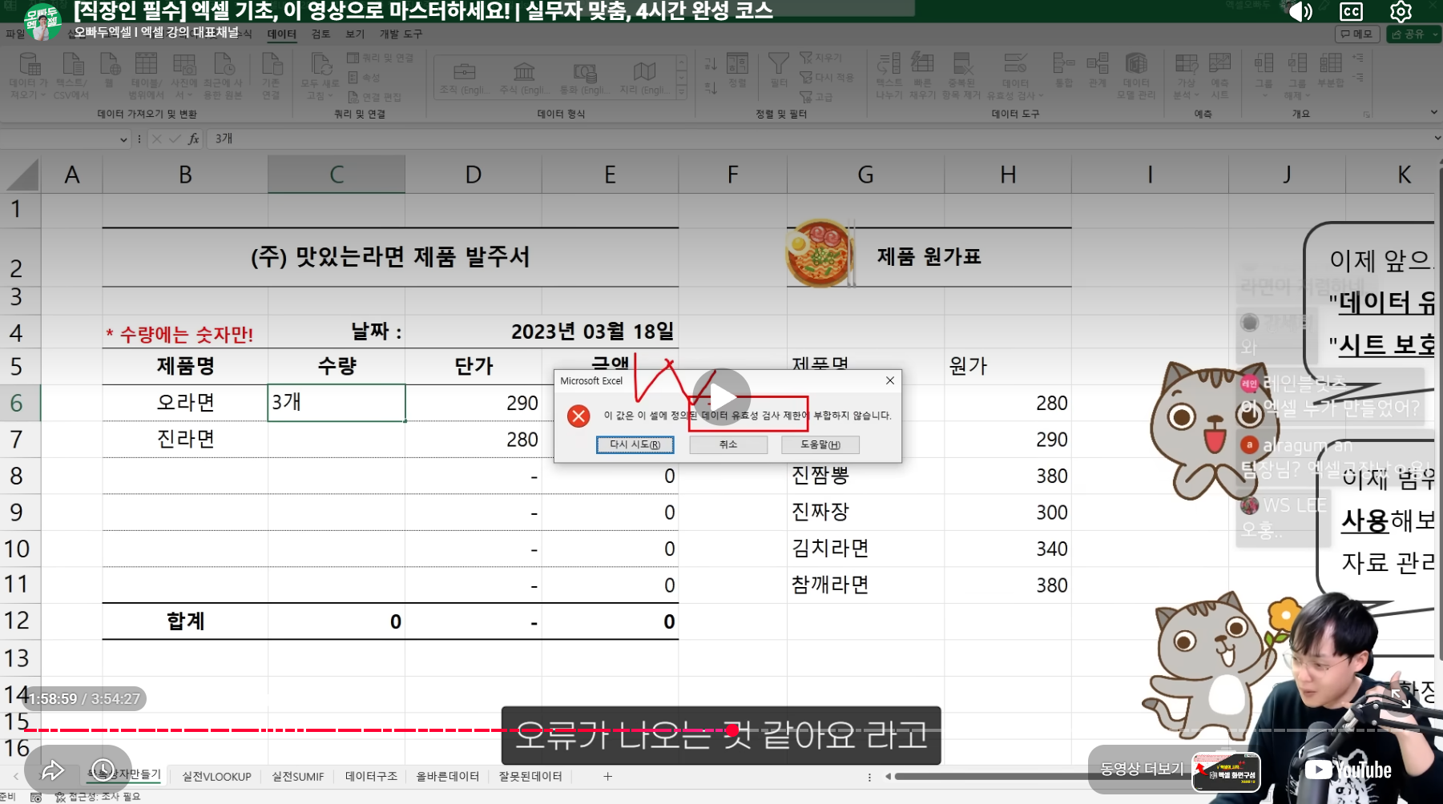Click the 예측 시트 icon
The width and height of the screenshot is (1443, 804).
(1219, 76)
